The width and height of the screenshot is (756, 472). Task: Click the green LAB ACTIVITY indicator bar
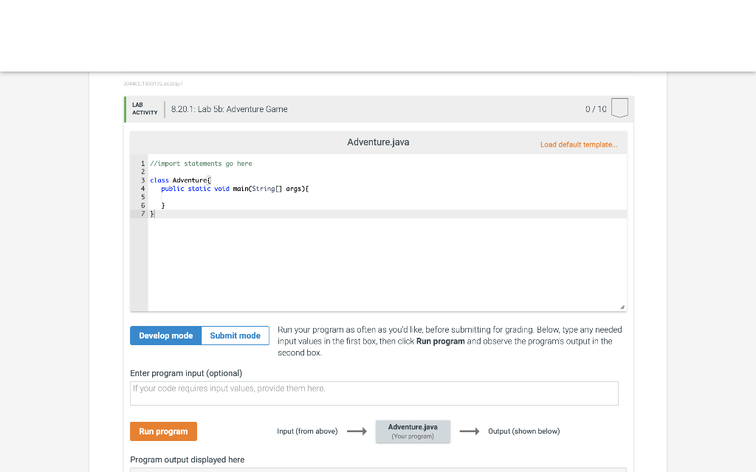pyautogui.click(x=126, y=108)
